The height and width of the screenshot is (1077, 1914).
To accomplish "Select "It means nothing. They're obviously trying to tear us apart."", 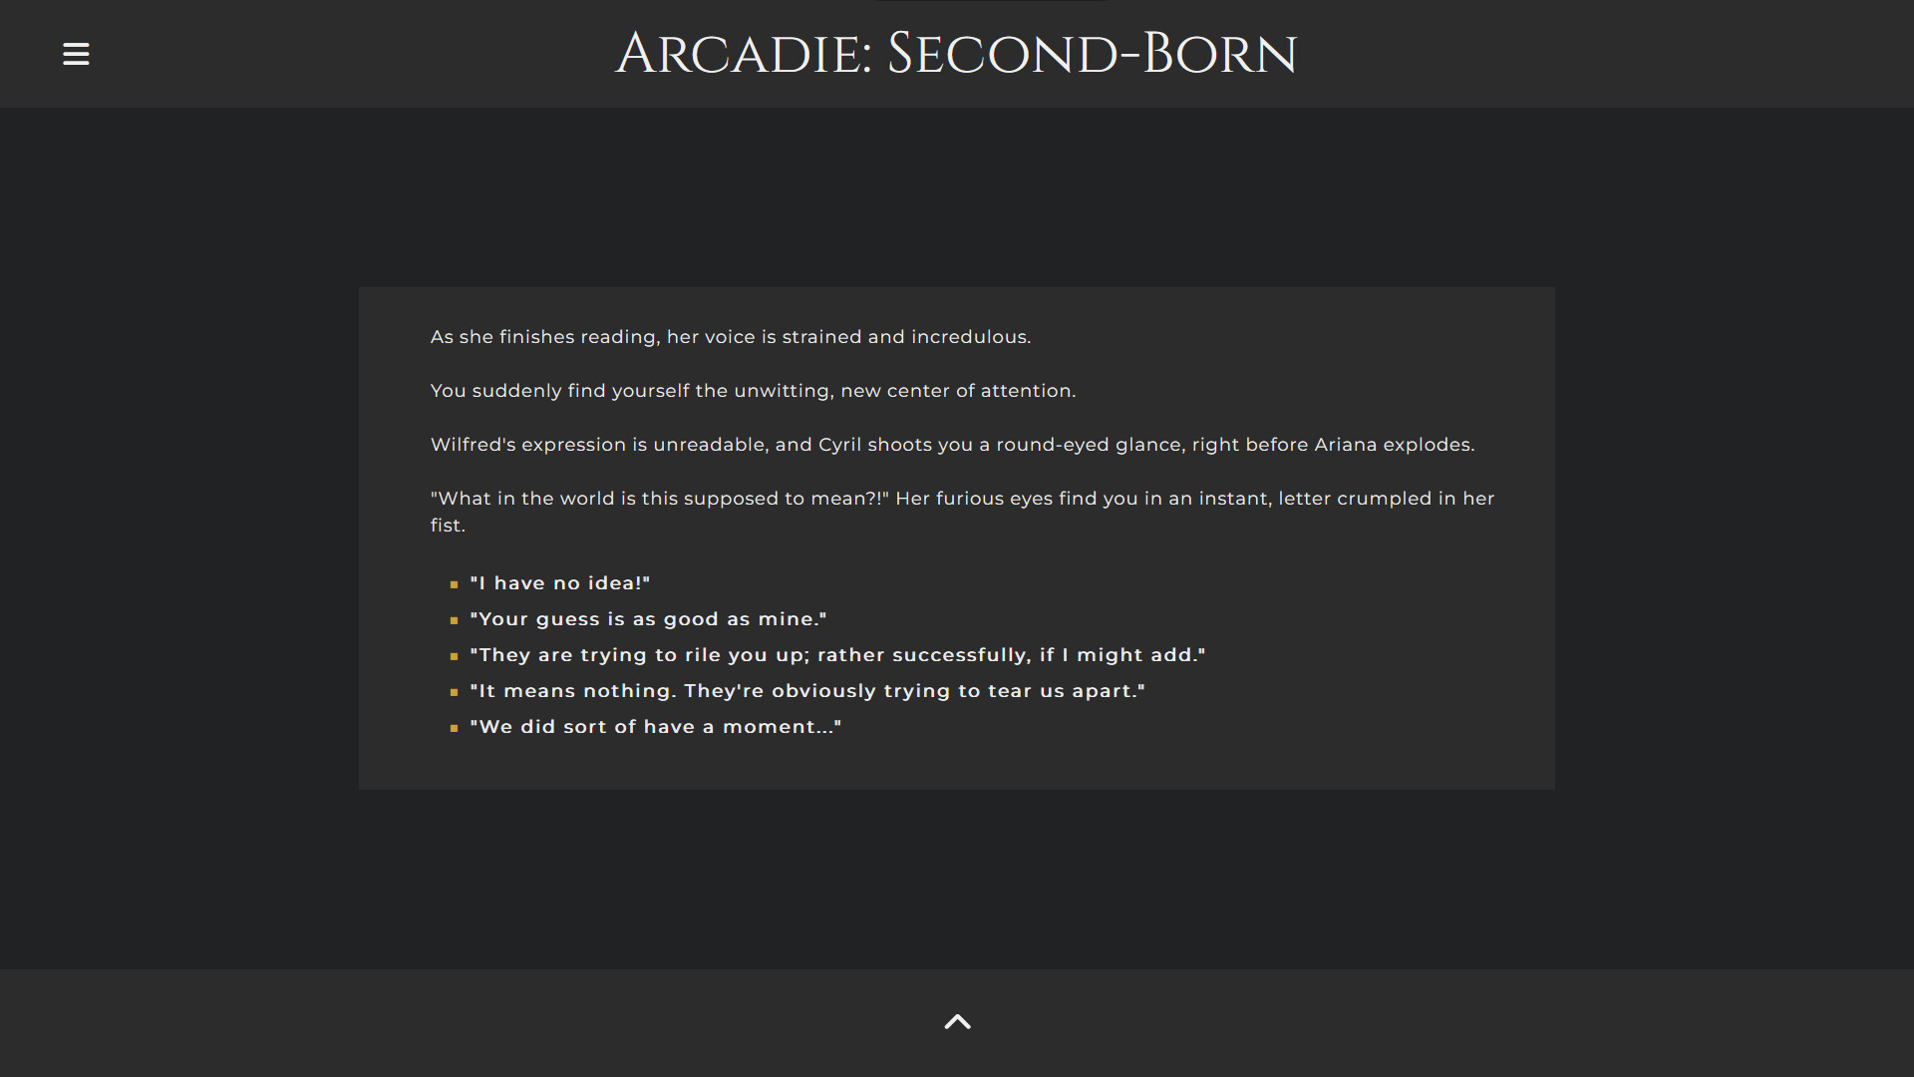I will (807, 691).
